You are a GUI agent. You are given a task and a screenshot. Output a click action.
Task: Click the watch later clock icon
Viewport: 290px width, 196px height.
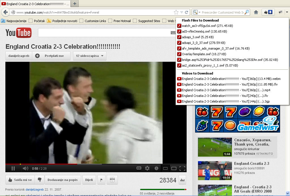pyautogui.click(x=156, y=168)
